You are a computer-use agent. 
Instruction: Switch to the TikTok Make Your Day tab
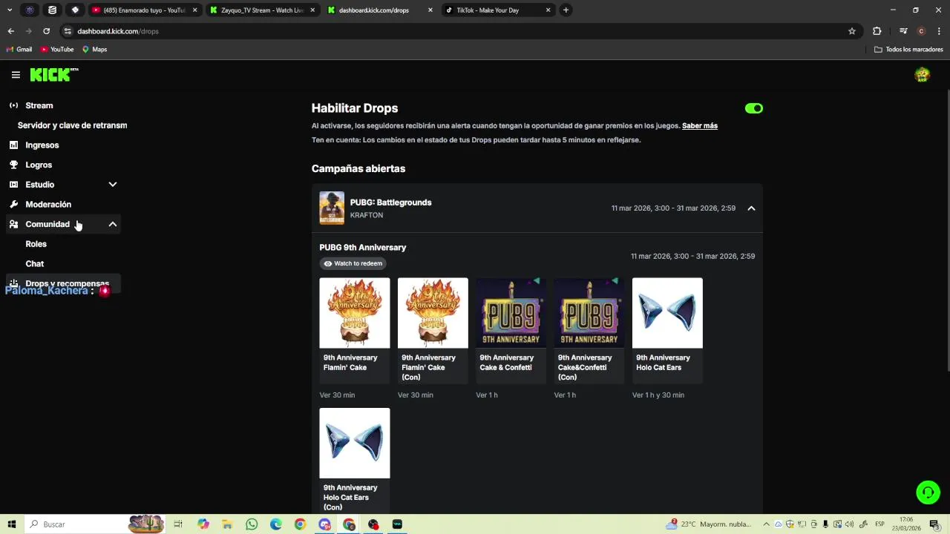pyautogui.click(x=497, y=10)
